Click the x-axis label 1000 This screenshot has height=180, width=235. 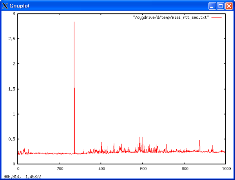click(x=225, y=169)
